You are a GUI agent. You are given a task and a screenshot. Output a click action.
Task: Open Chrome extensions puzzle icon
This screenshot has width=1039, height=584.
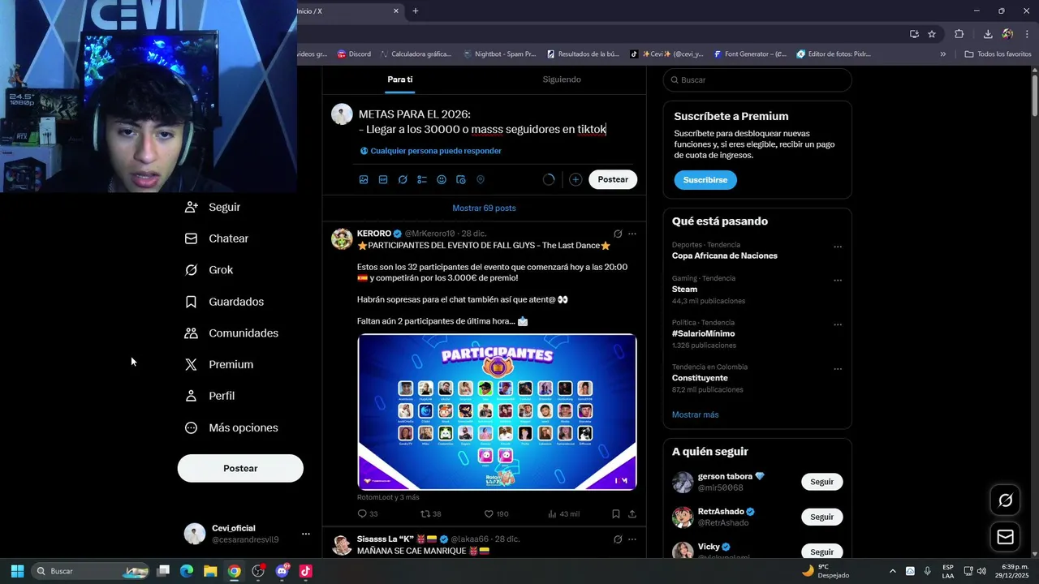tap(959, 34)
